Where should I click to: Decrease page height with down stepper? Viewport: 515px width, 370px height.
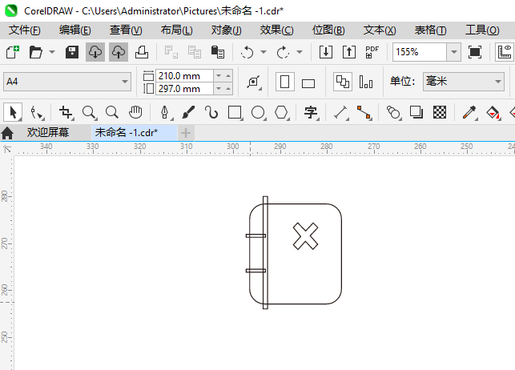point(219,89)
